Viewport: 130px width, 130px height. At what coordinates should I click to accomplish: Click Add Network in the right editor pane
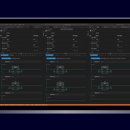coord(94,55)
